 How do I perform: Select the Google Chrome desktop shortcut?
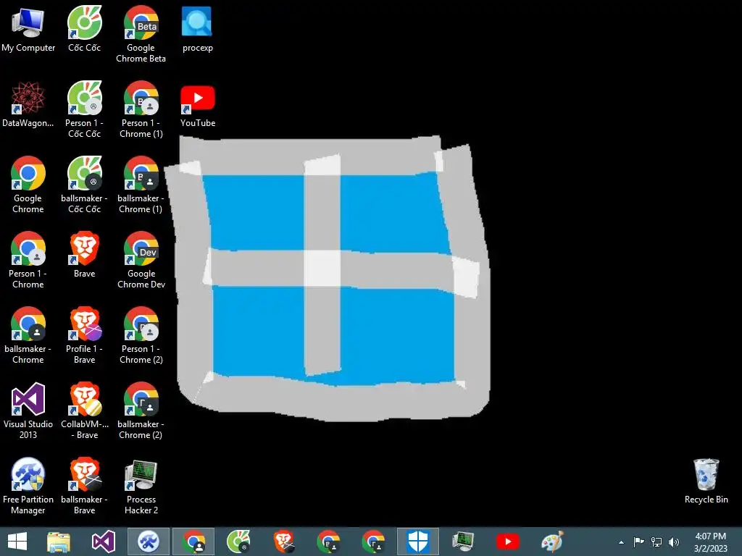[x=28, y=185]
